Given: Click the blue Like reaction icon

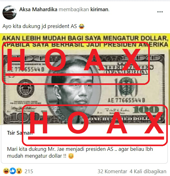Looking at the screenshot, I should click(x=13, y=171).
